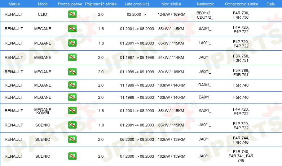Click the fuel icon in the MEGANE EA0/1_ row
This screenshot has height=166, width=282.
click(72, 97)
